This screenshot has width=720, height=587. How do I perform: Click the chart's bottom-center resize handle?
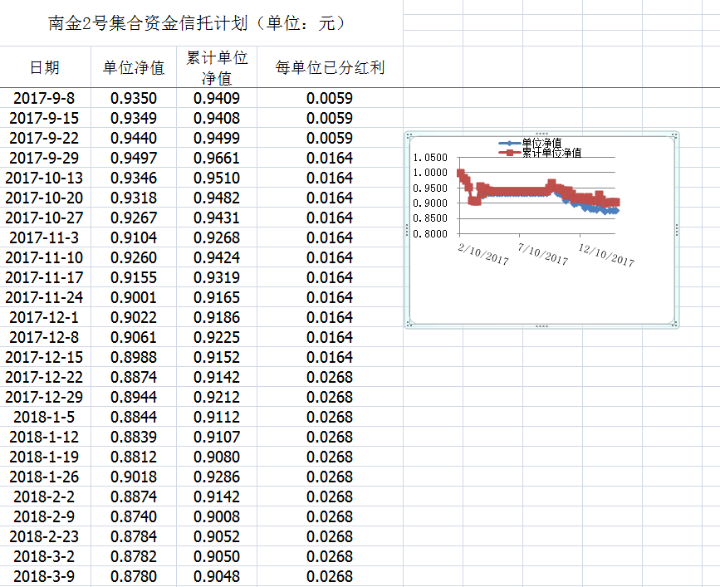(x=541, y=326)
